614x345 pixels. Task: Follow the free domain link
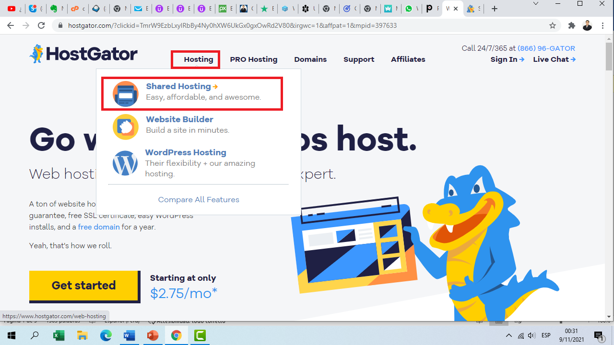[99, 227]
